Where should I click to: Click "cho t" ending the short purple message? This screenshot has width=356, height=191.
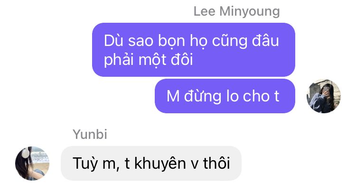[x=261, y=96]
